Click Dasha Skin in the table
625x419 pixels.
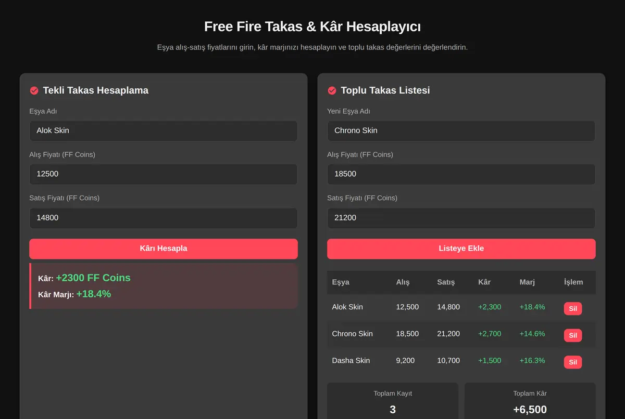(x=351, y=361)
